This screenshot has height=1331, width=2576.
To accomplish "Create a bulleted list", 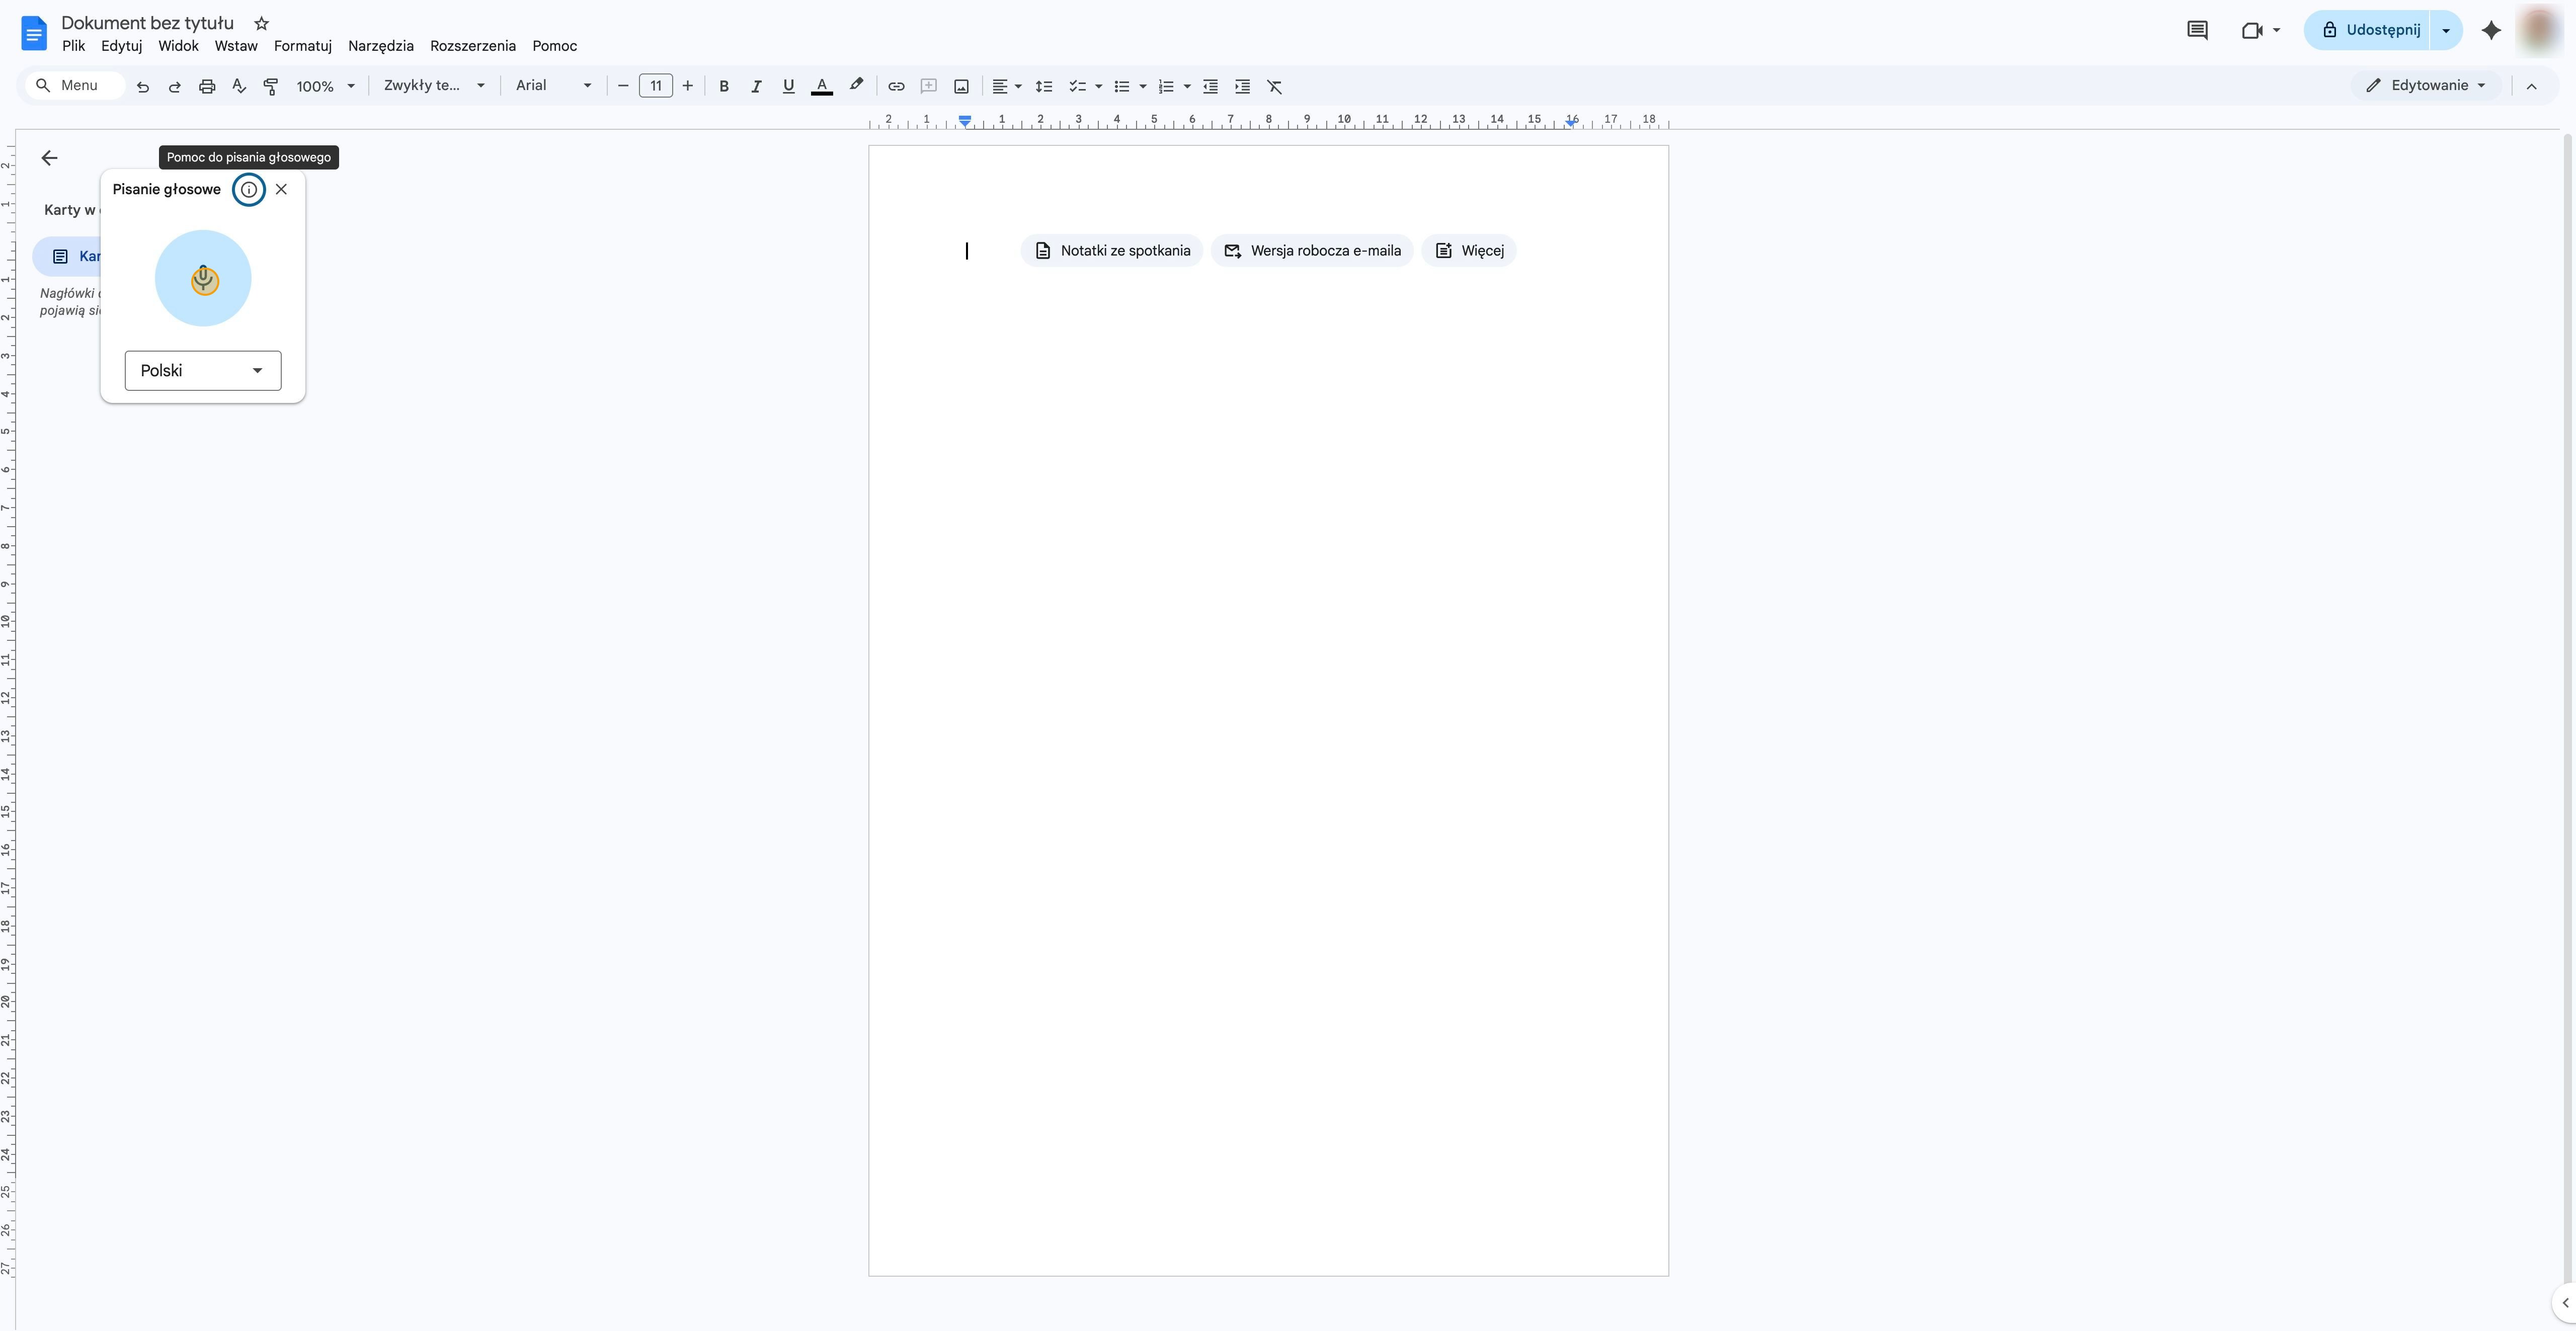I will coord(1122,86).
